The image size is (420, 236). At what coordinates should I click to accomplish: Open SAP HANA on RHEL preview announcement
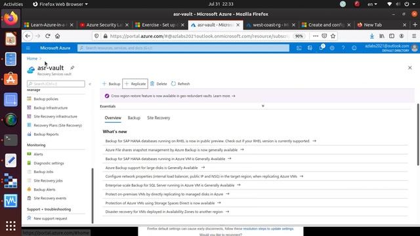pos(211,141)
